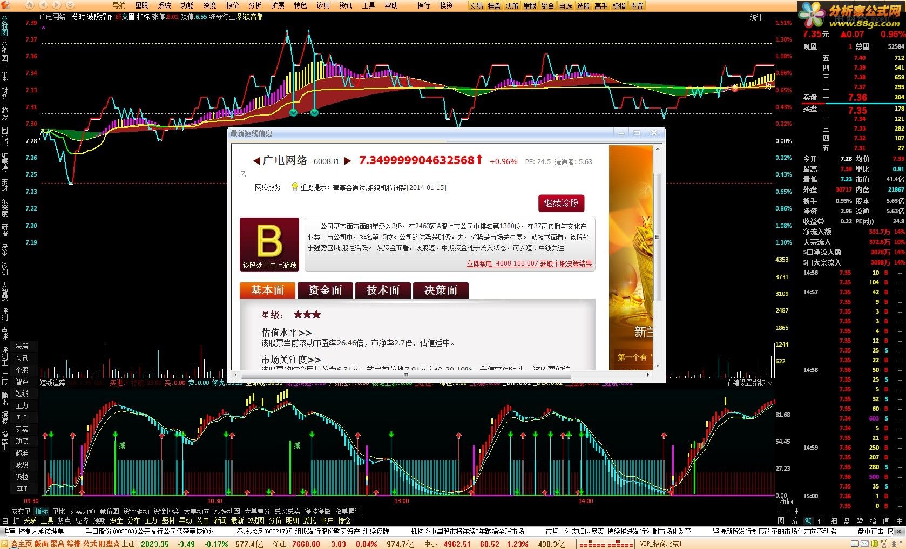
Task: Click the 自选 toolbar button
Action: click(565, 6)
